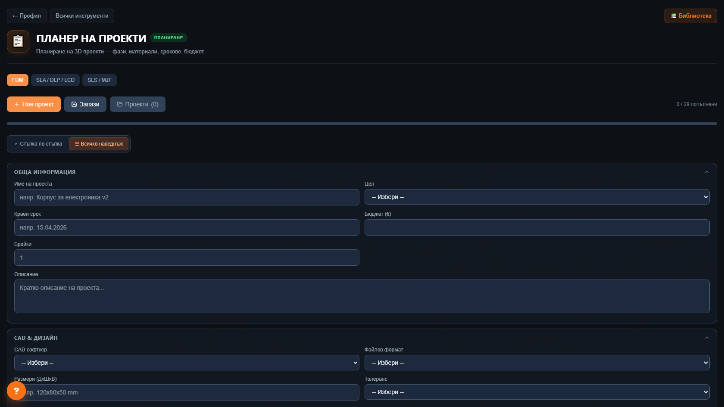Switch to Стъпка по стъпка mode
The image size is (724, 407).
[38, 144]
